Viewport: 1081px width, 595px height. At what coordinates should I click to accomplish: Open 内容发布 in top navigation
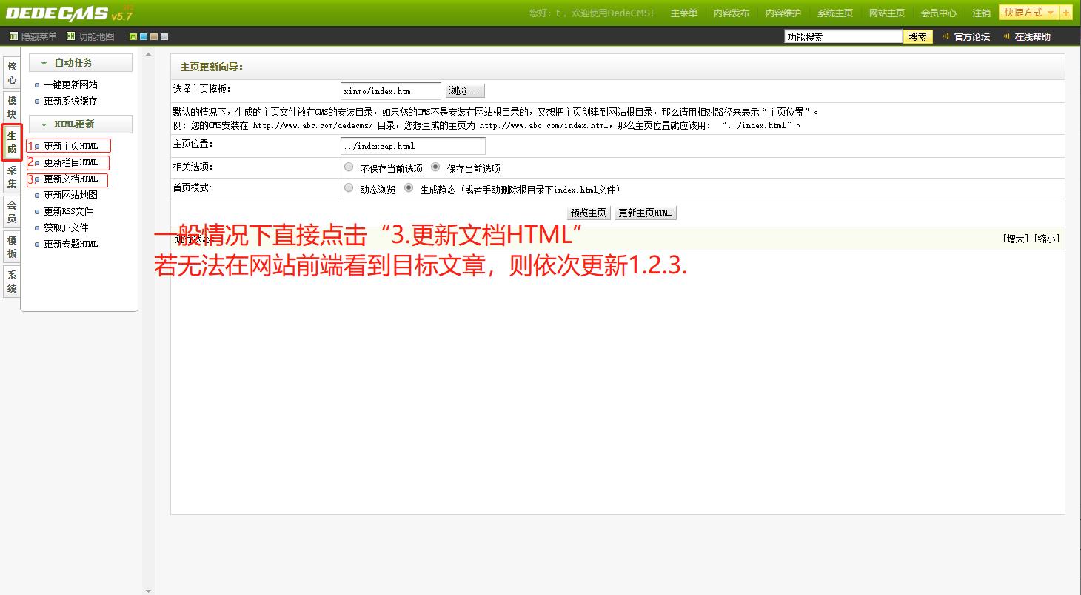(732, 13)
